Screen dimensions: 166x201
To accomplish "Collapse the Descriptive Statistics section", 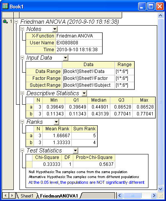I will tap(23, 93).
